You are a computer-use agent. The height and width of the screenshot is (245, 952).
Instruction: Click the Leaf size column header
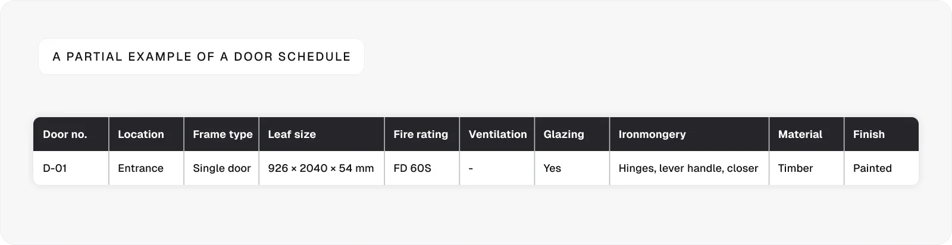point(322,134)
